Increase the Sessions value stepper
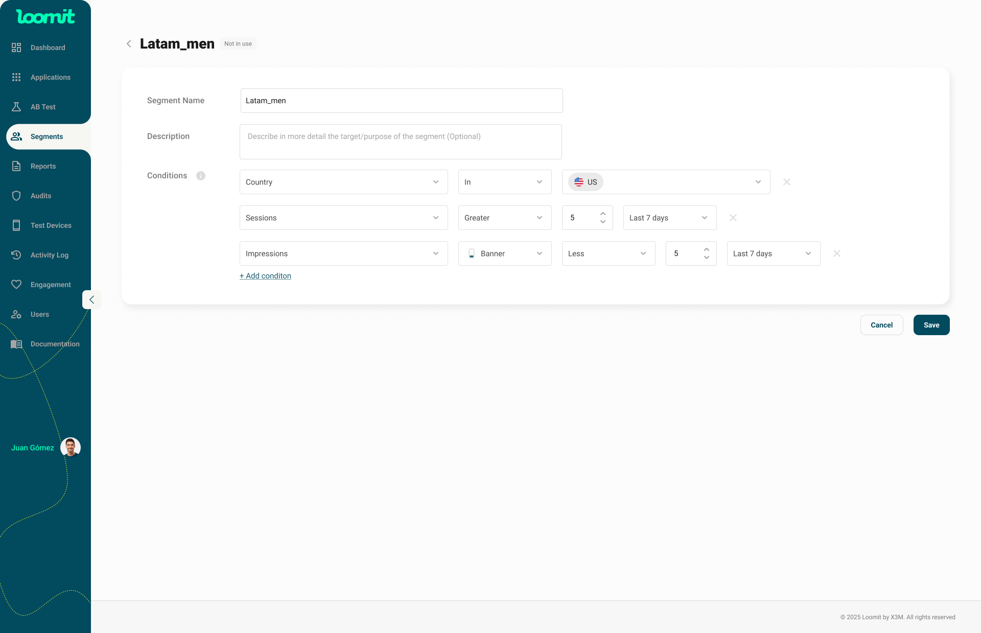 [x=603, y=214]
